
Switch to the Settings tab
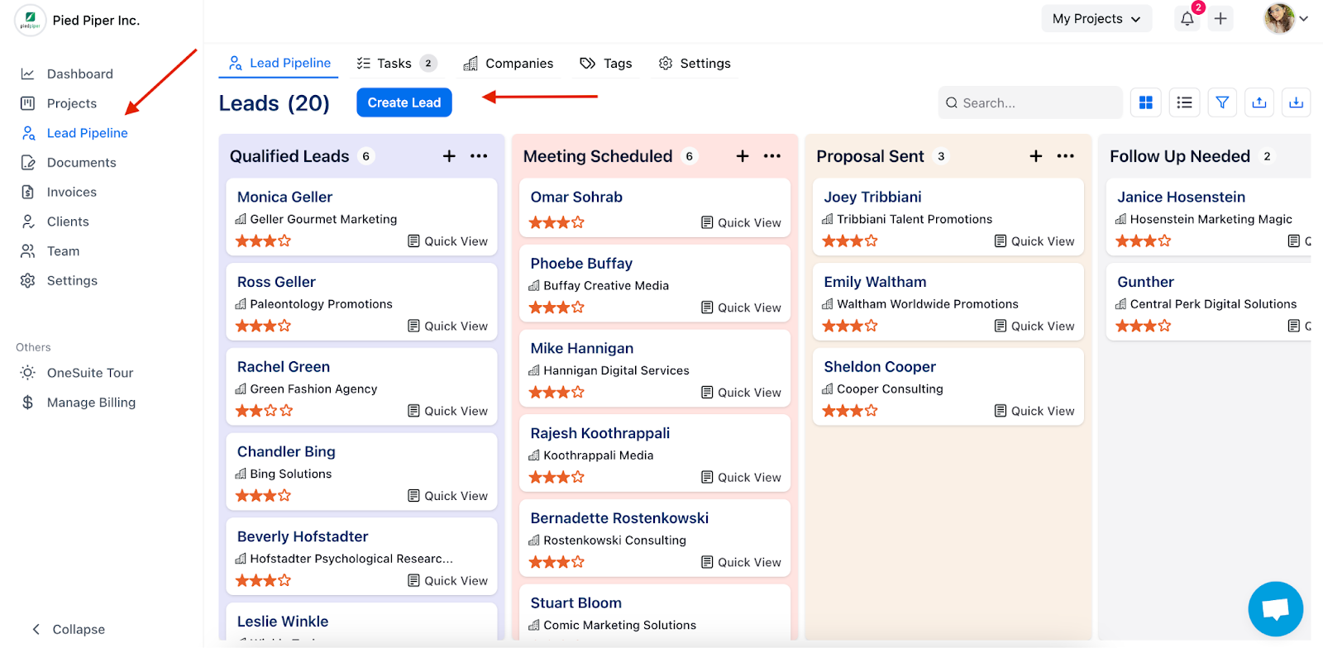tap(695, 63)
